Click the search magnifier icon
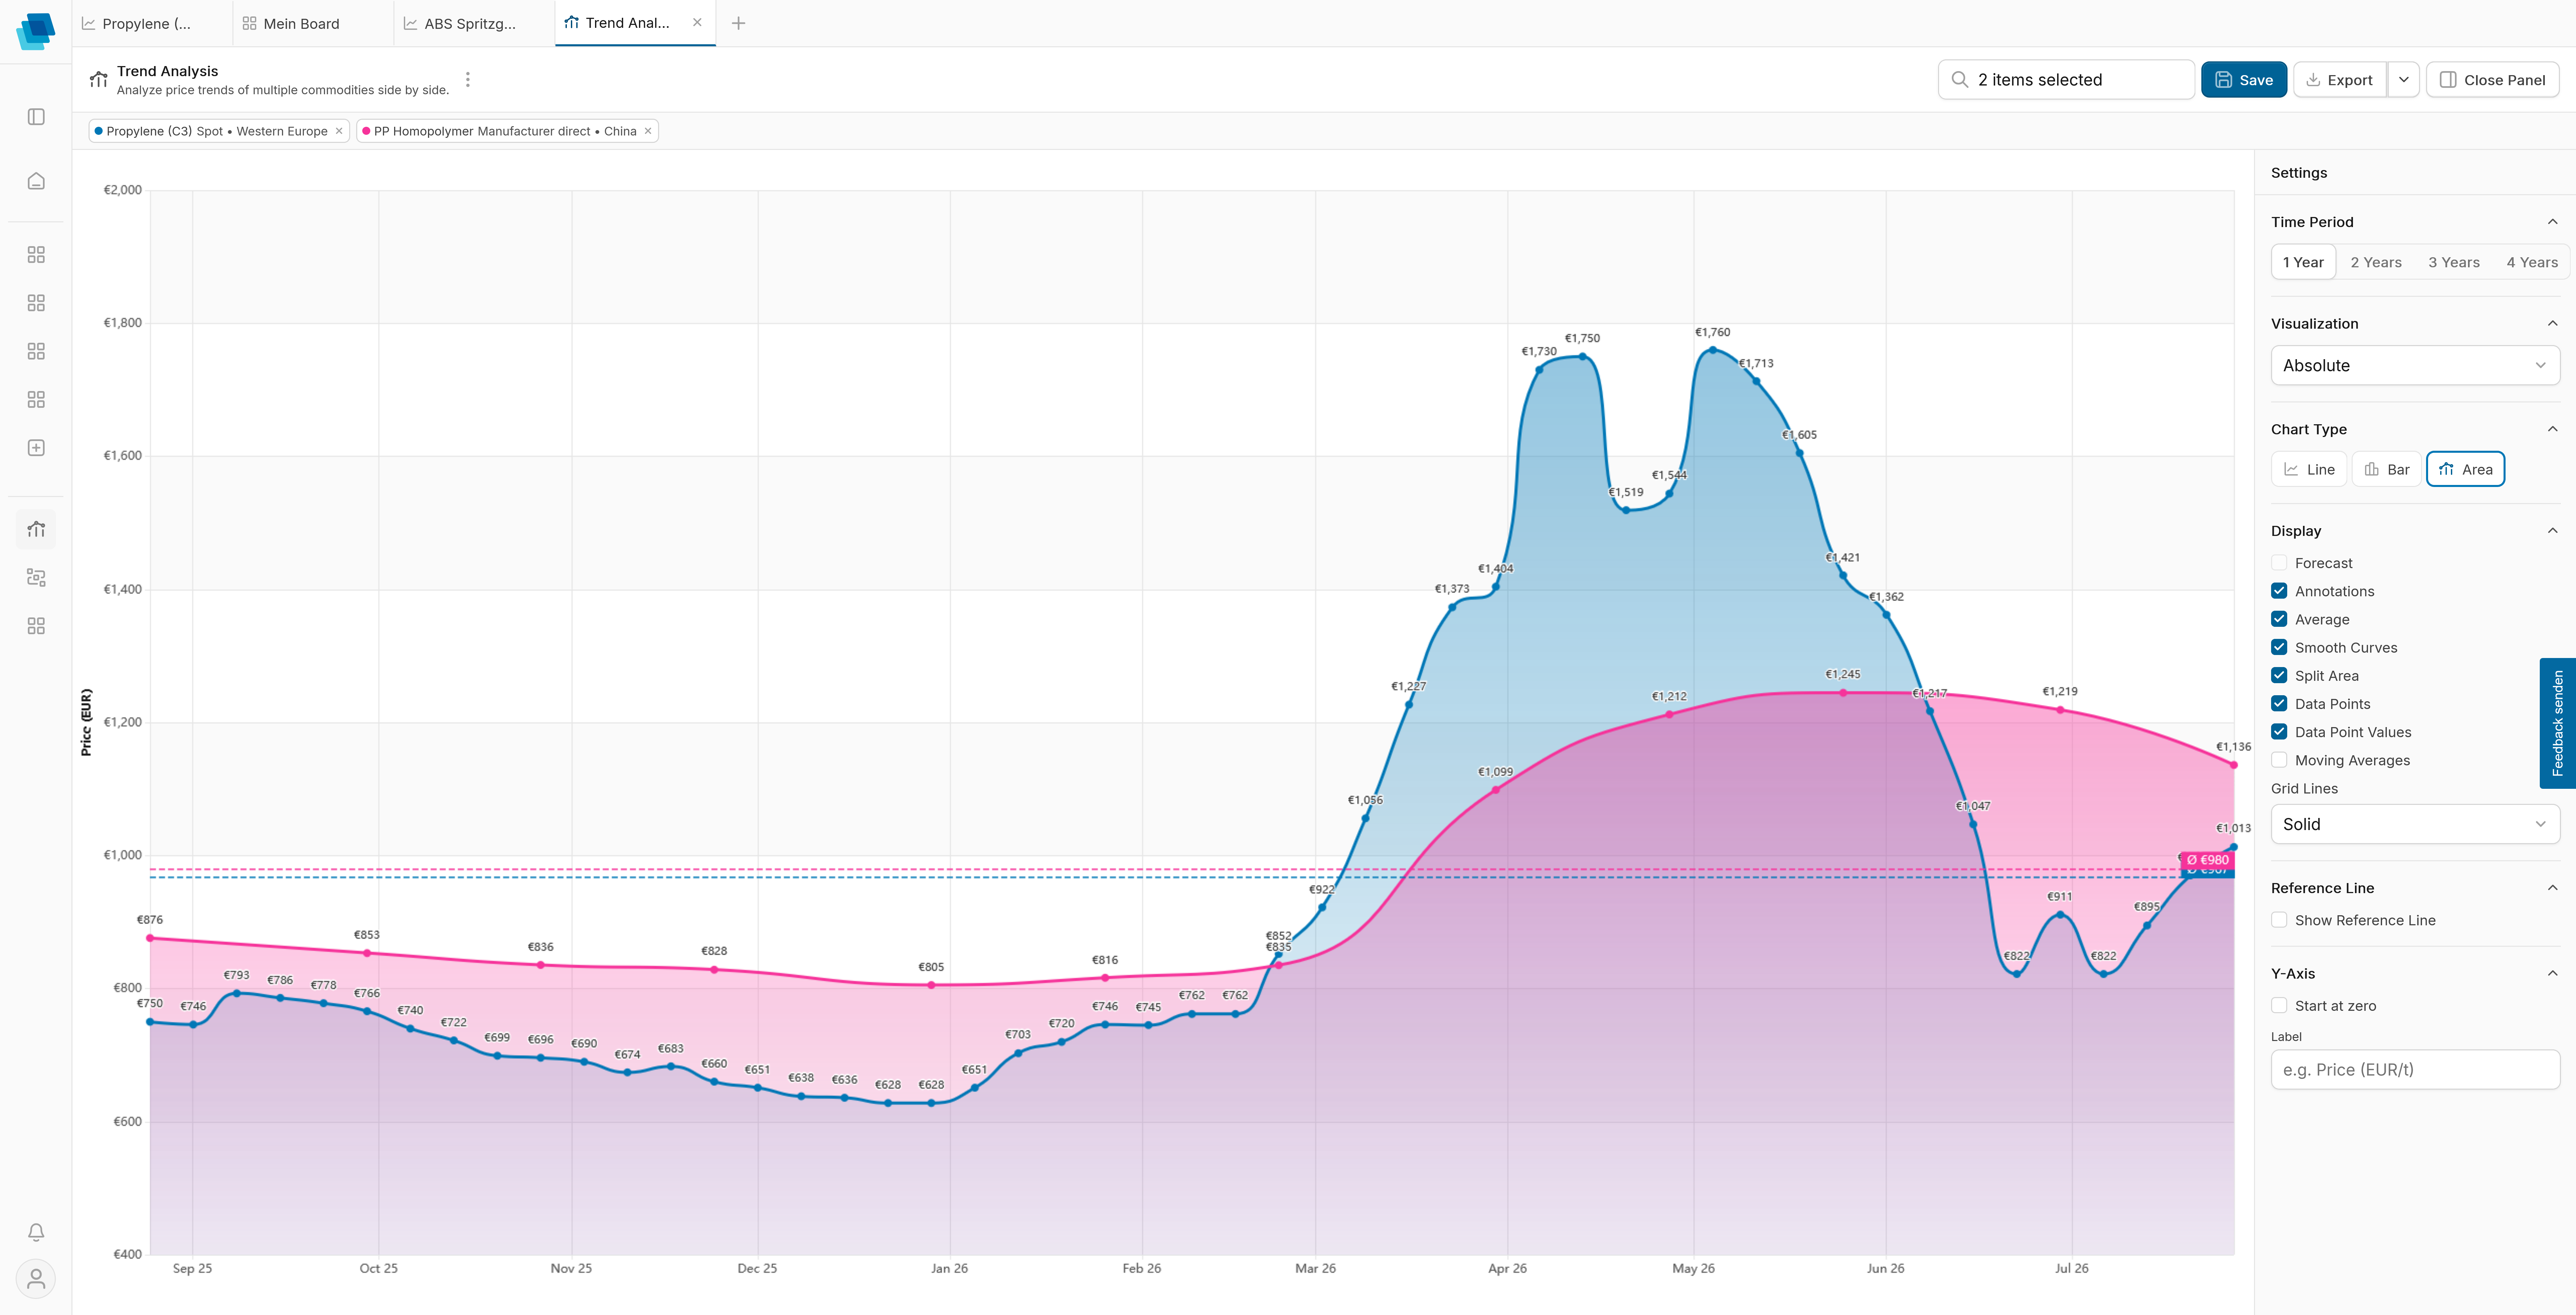The image size is (2576, 1315). coord(1960,80)
